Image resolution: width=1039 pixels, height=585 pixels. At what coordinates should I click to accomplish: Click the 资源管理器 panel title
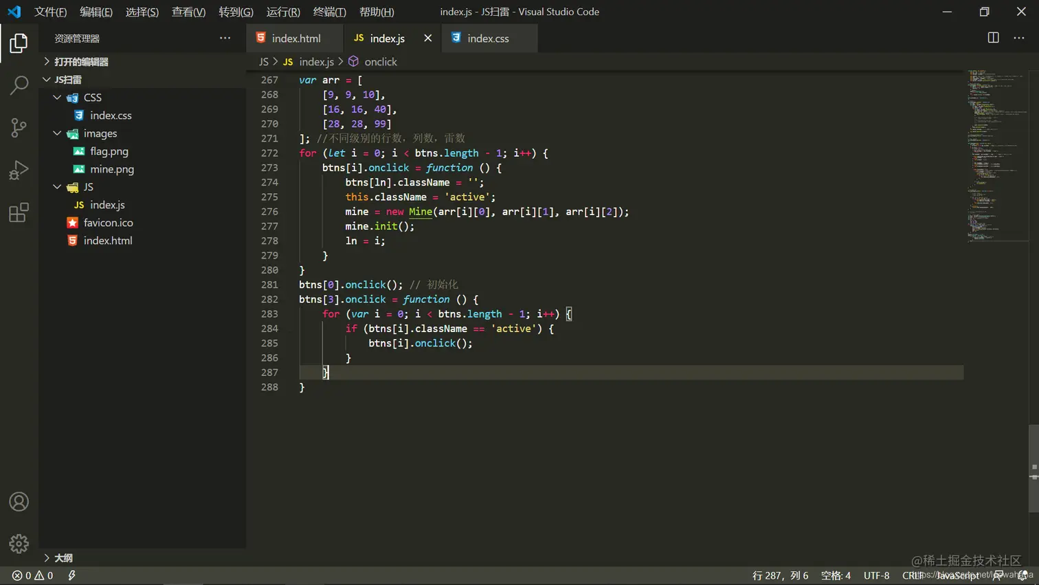77,38
